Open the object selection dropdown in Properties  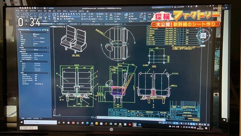pyautogui.click(x=41, y=29)
